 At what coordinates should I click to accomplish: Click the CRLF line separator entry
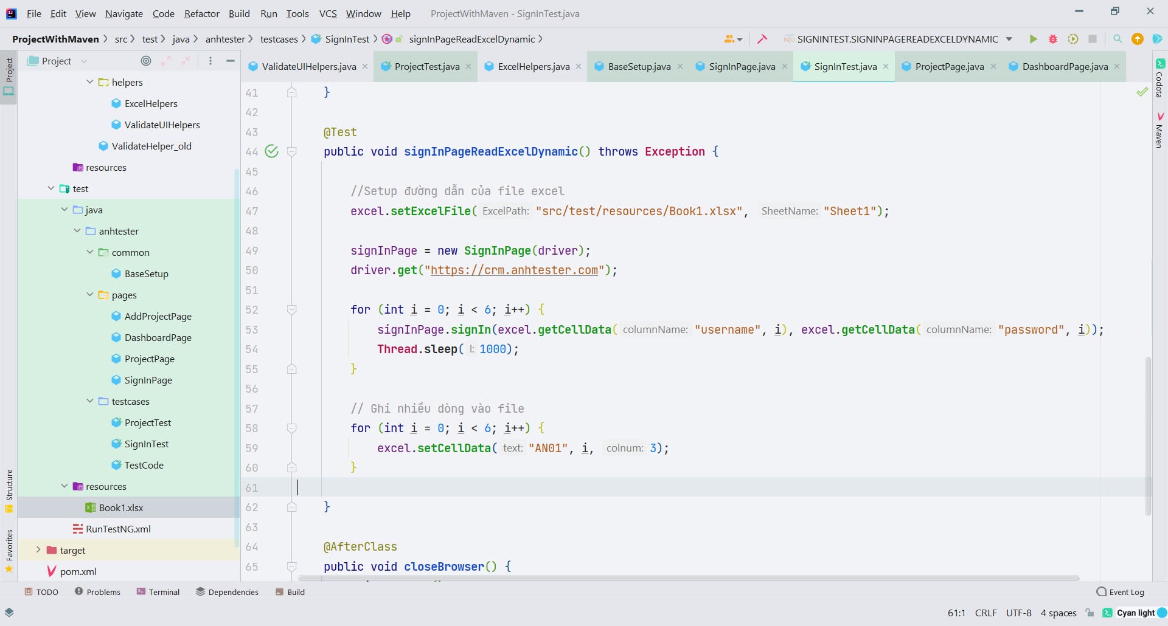(985, 613)
